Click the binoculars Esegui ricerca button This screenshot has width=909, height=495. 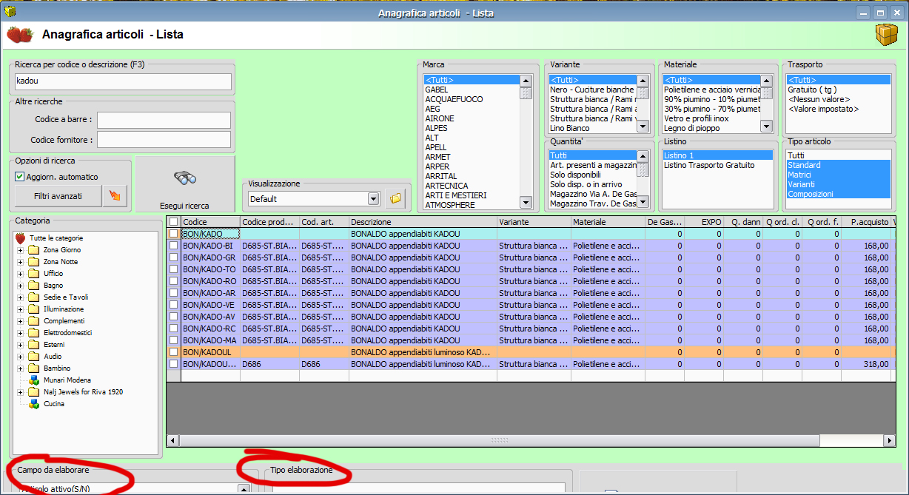pos(185,184)
